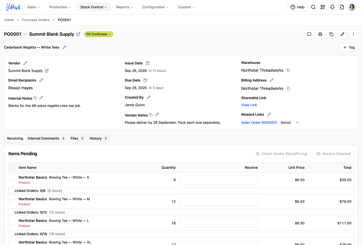Print the purchase order
362x245 pixels.
coord(320,34)
